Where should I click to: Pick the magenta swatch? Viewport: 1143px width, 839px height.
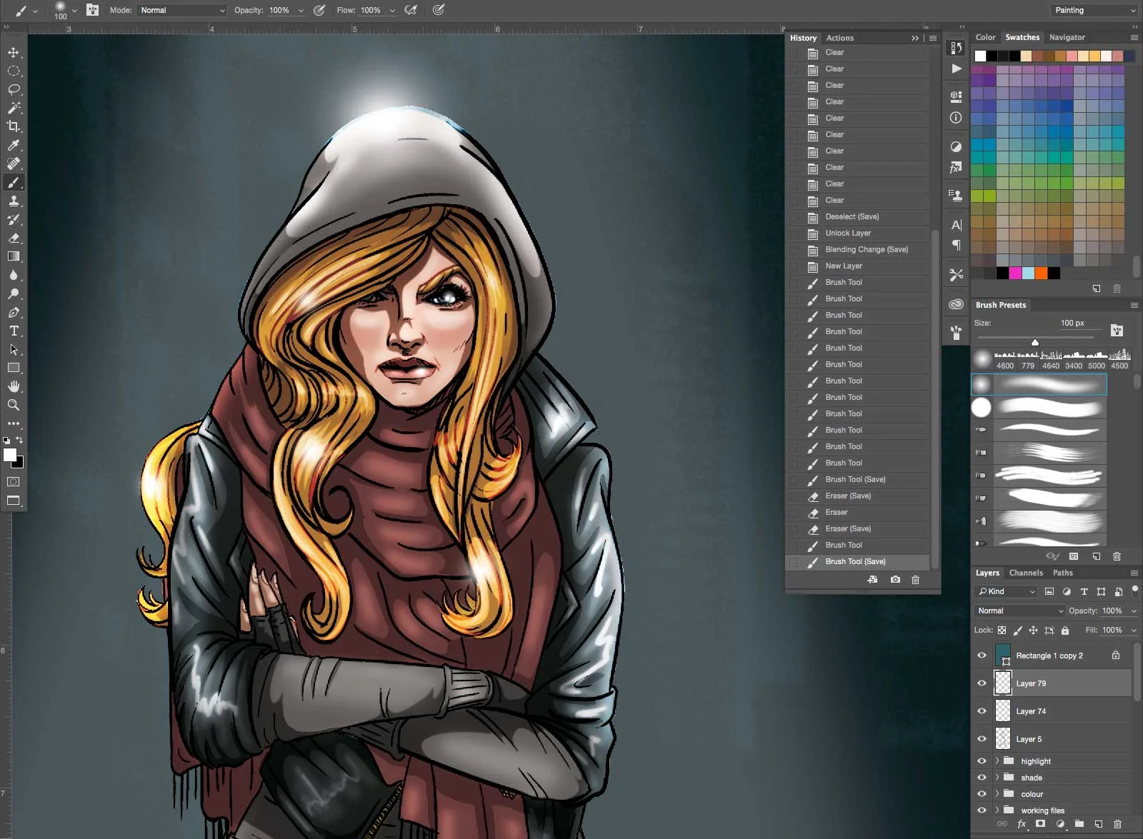pyautogui.click(x=1015, y=273)
